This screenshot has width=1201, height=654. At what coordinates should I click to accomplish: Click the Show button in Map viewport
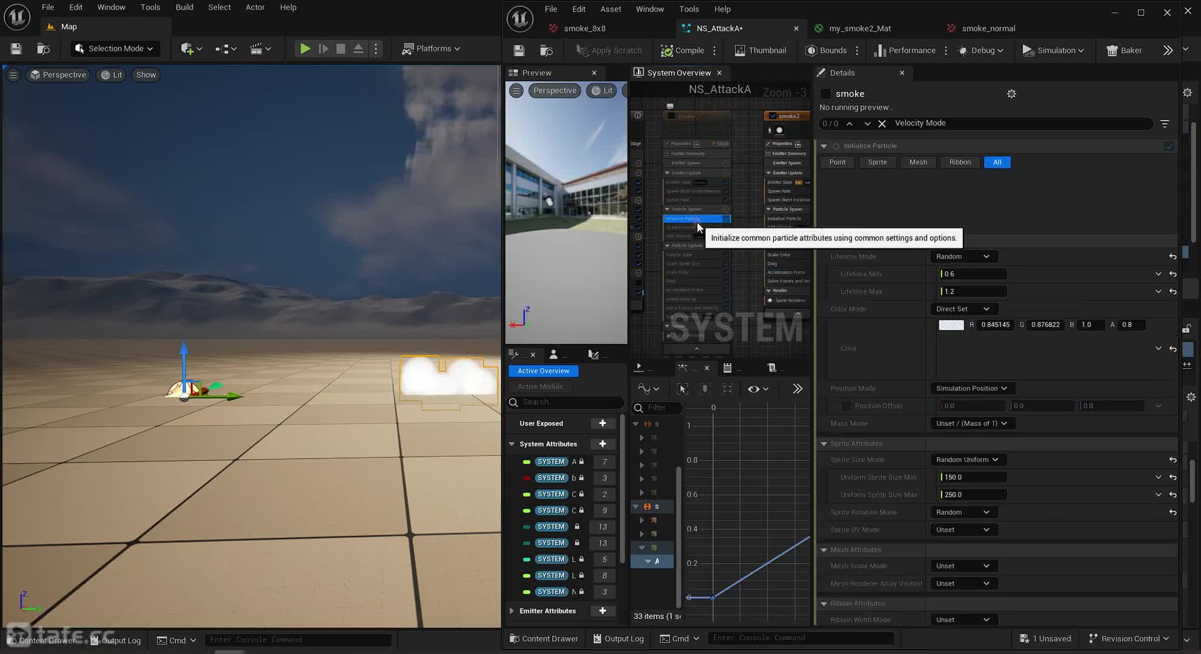point(145,74)
